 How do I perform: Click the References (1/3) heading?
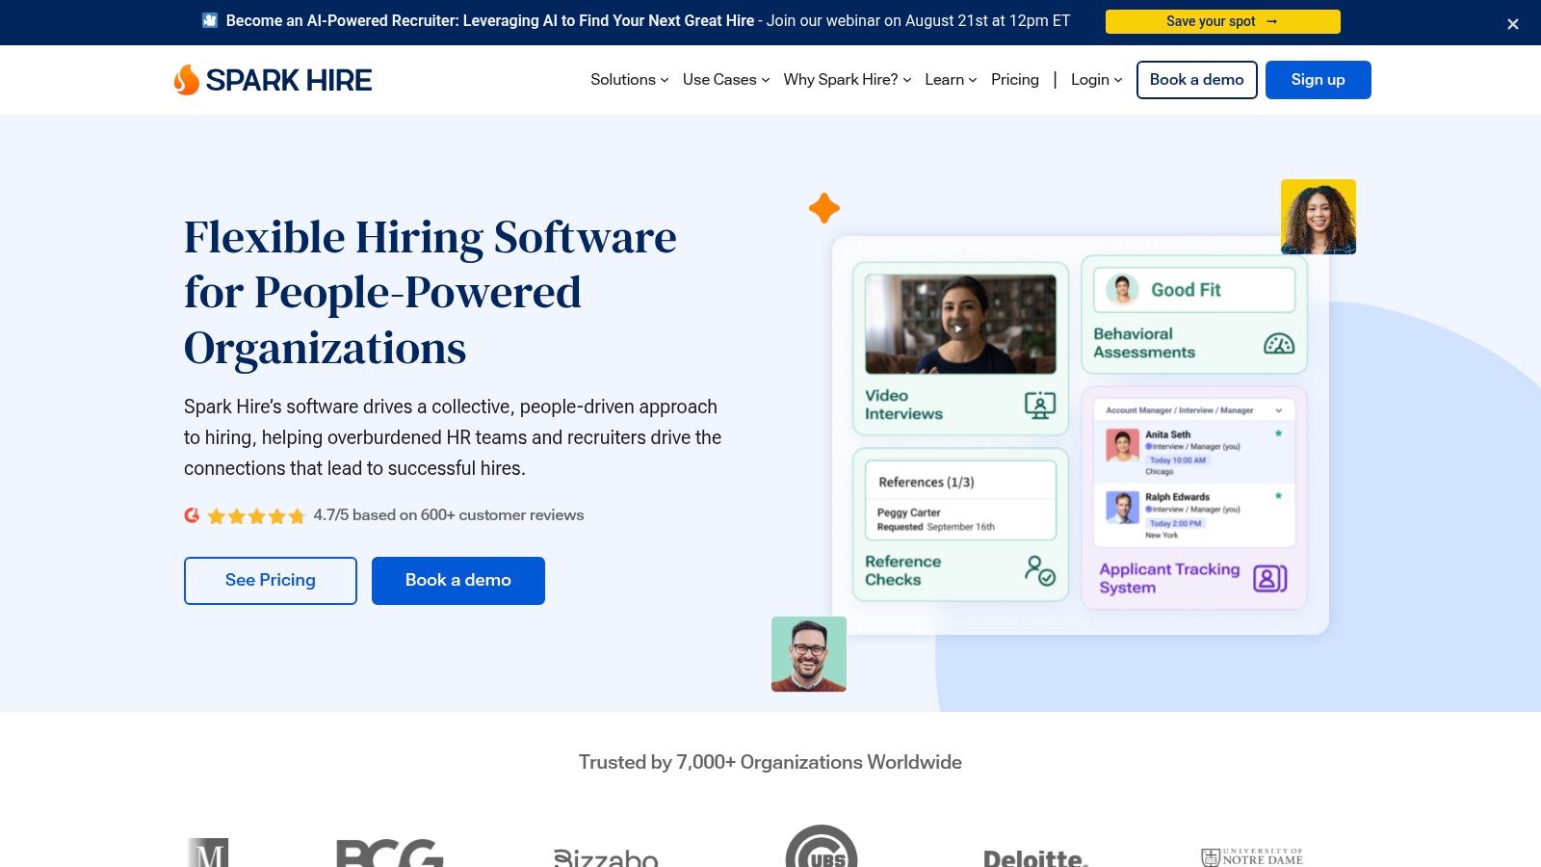[927, 482]
